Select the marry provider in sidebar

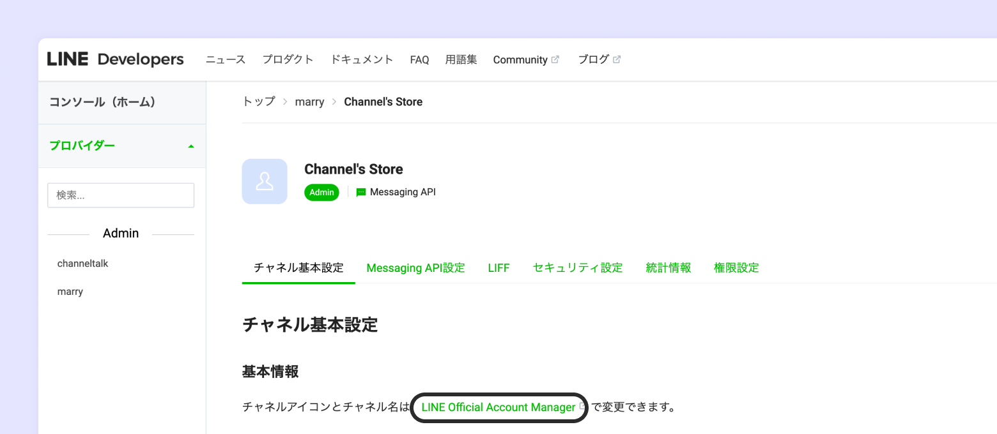click(70, 292)
